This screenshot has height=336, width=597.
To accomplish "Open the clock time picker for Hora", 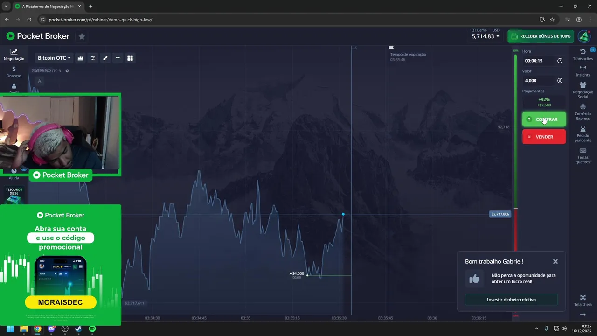I will tap(560, 61).
